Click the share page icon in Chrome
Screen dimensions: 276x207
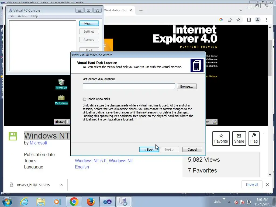tap(230, 20)
